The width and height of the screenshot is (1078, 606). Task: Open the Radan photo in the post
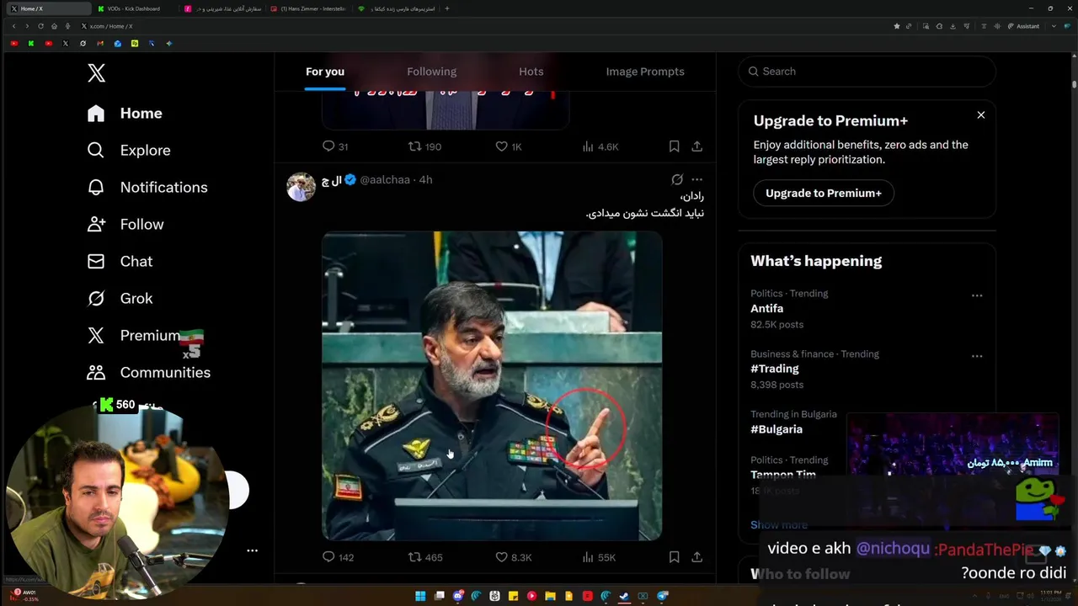coord(492,385)
